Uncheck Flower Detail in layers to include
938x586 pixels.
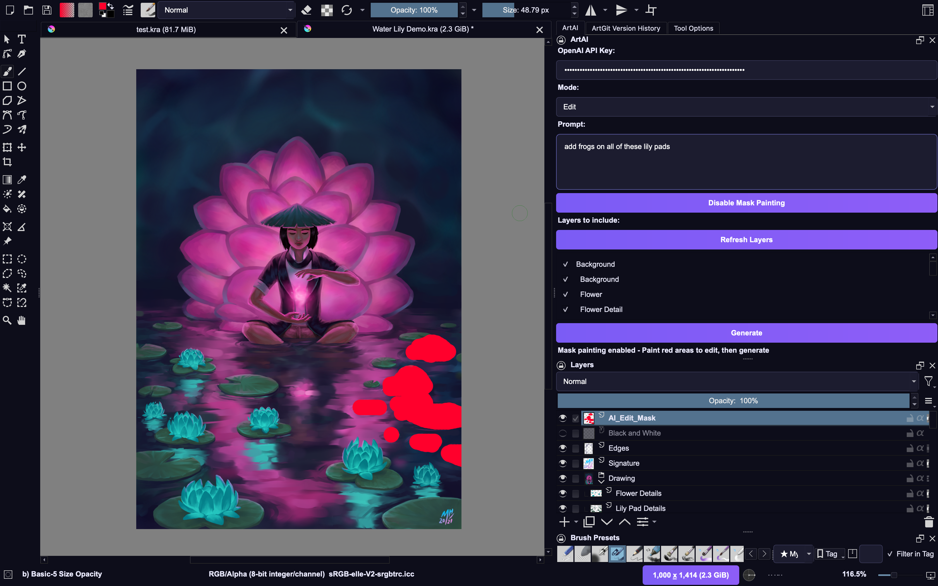pos(566,309)
